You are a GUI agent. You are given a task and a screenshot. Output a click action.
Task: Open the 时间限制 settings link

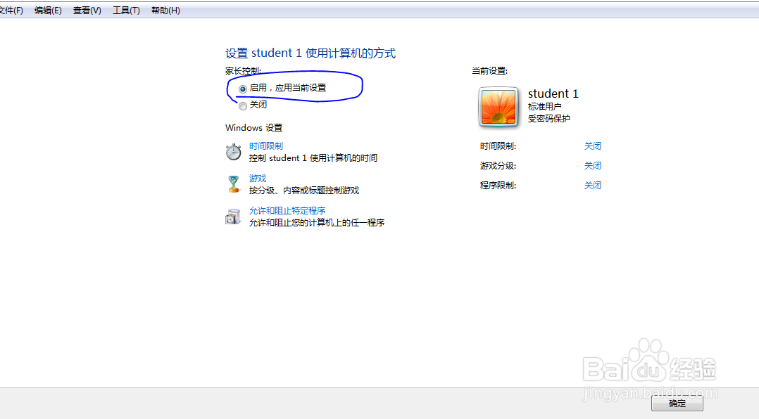click(x=265, y=146)
